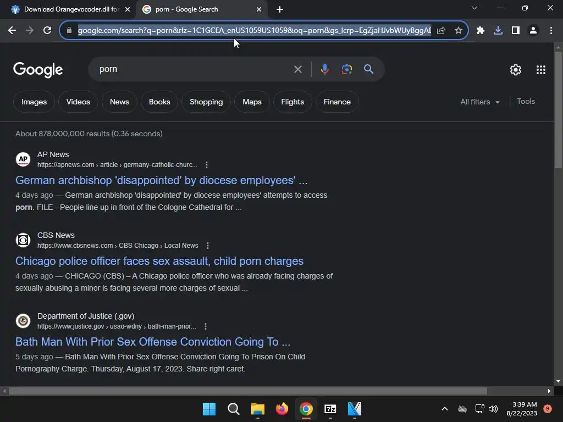Open the volume control in system tray
Viewport: 563px width, 422px height.
click(x=493, y=409)
